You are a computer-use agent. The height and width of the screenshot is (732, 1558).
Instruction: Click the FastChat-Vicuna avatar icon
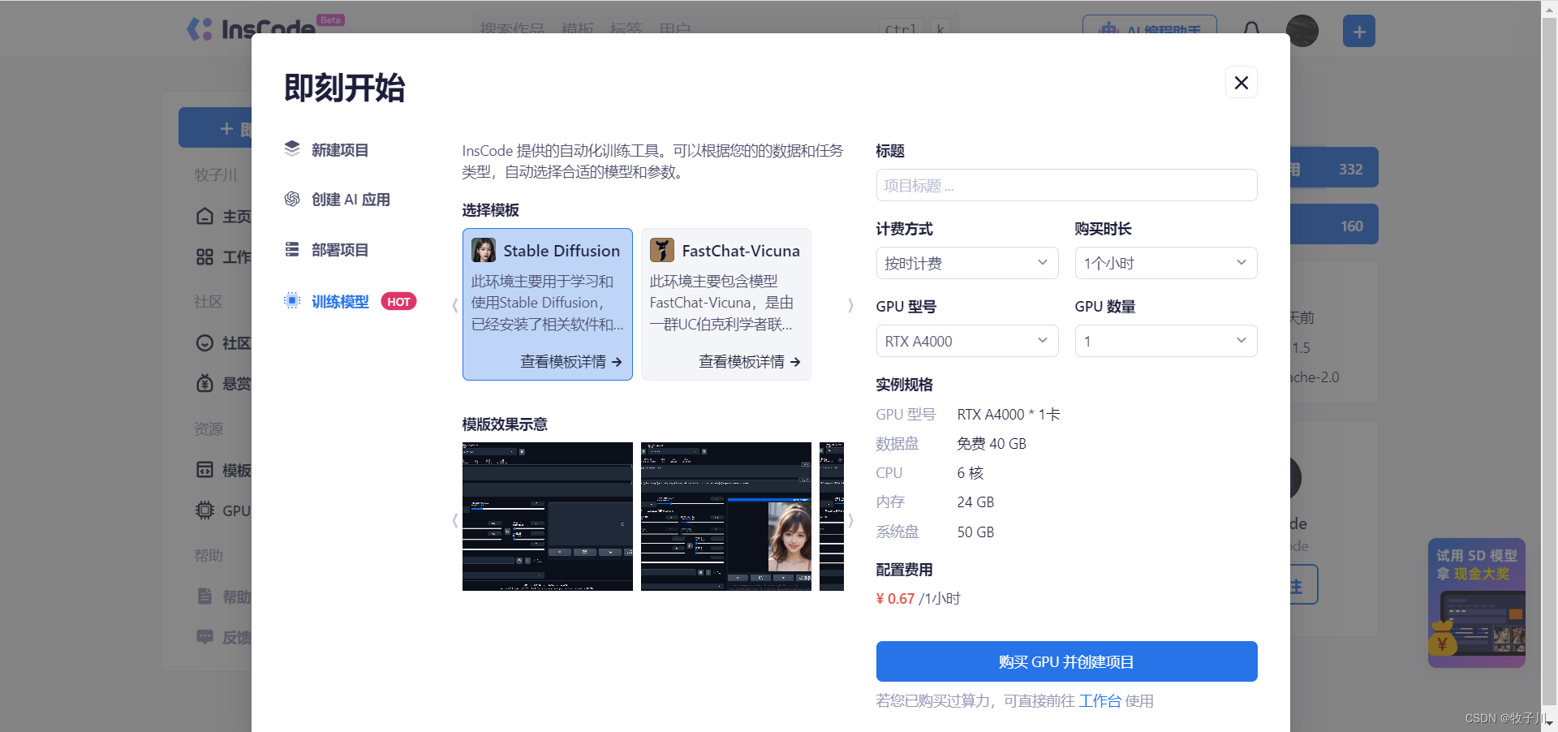pyautogui.click(x=662, y=250)
